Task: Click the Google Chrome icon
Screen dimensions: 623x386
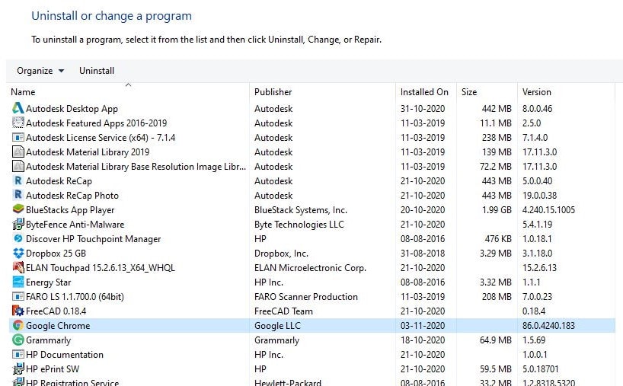Action: click(18, 325)
